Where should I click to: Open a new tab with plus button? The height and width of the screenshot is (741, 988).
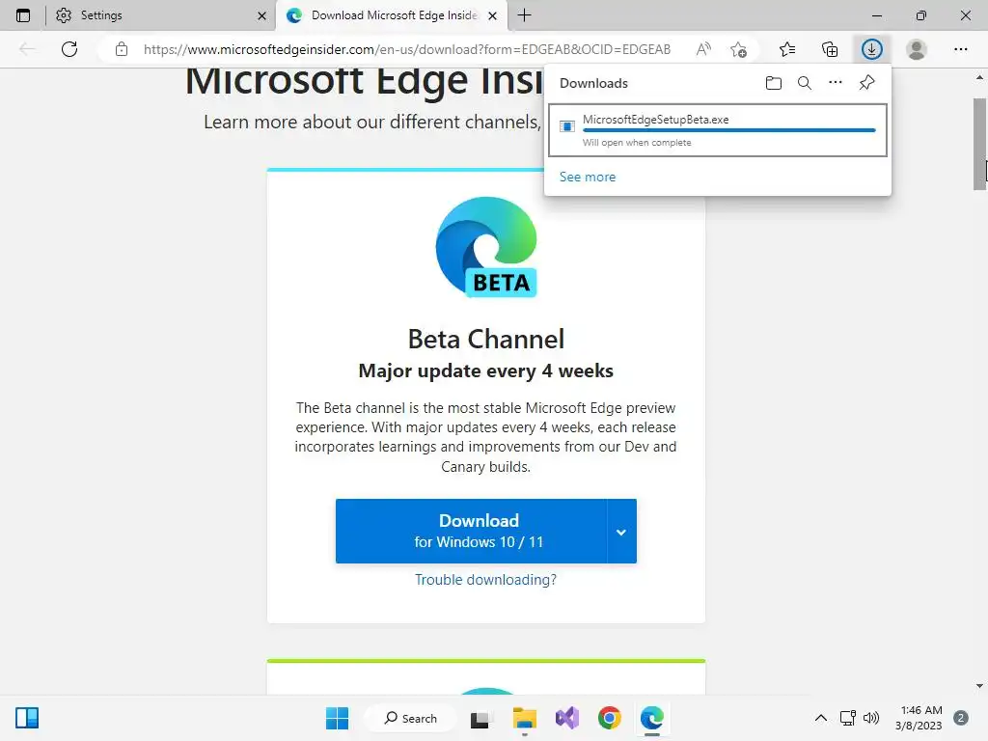524,15
